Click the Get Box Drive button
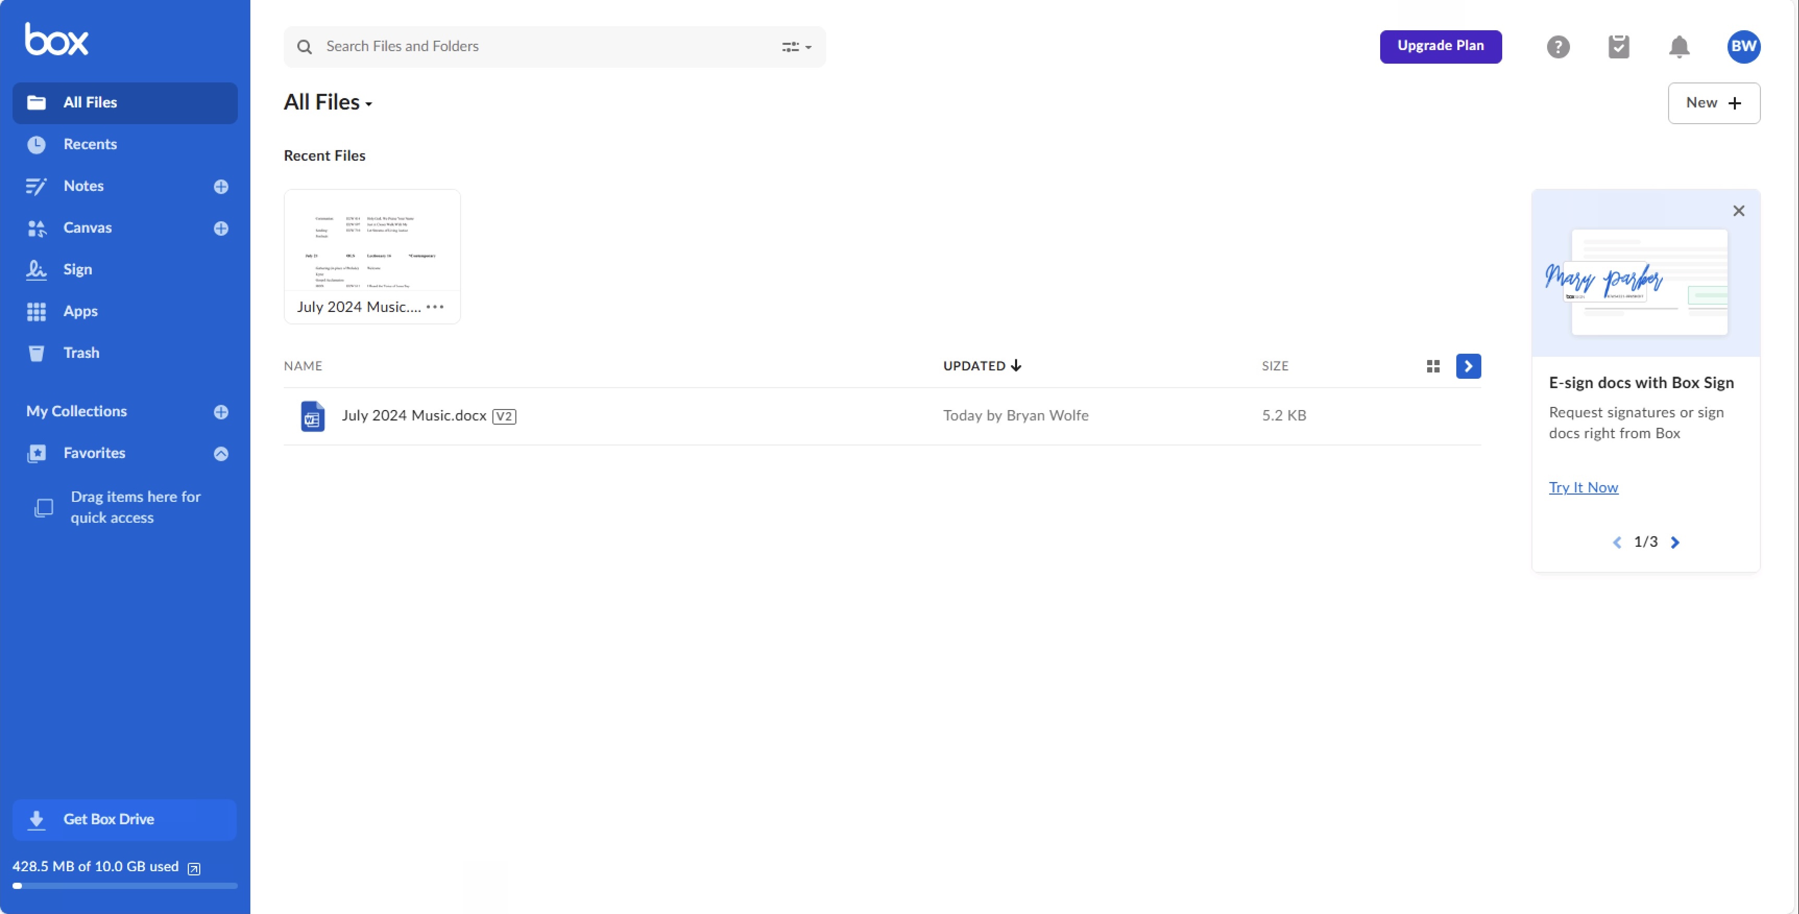Screen dimensions: 1799x914 pyautogui.click(x=125, y=820)
